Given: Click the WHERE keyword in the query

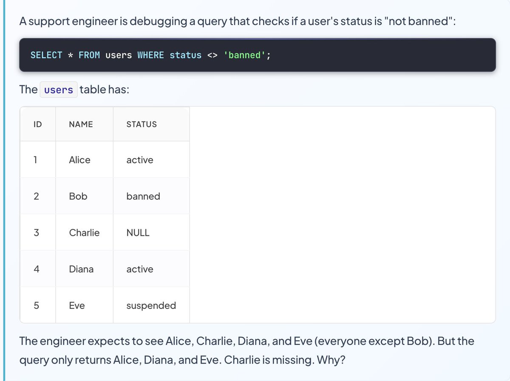Looking at the screenshot, I should [150, 55].
